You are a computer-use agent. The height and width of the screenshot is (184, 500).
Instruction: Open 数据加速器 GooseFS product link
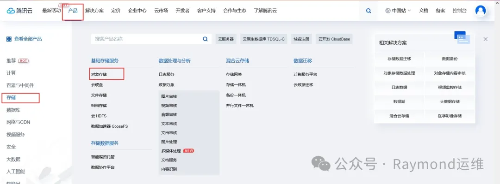coord(109,126)
